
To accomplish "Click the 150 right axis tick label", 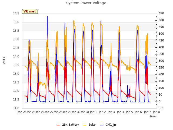I will [161, 81].
